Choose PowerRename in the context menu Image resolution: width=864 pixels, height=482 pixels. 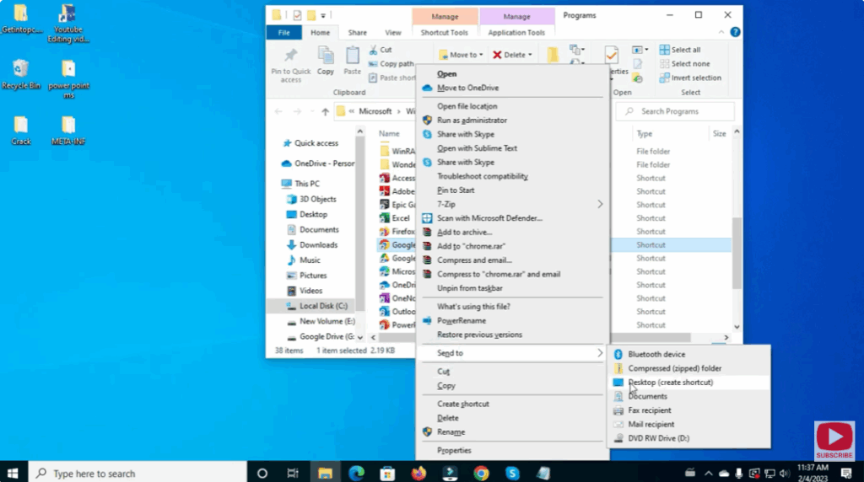pyautogui.click(x=462, y=321)
